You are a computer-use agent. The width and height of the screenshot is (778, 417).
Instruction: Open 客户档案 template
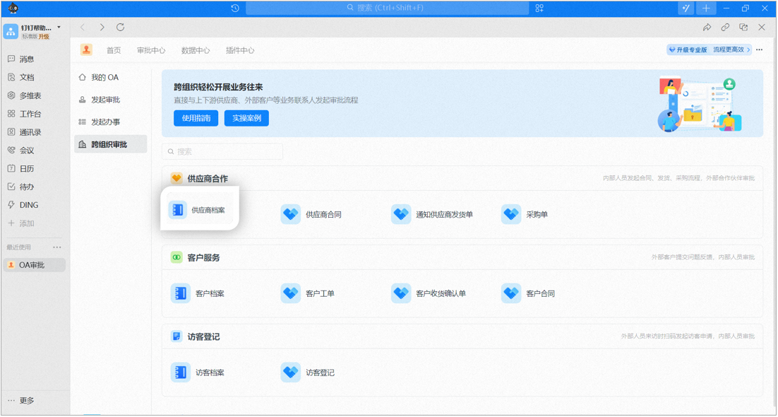pos(198,293)
